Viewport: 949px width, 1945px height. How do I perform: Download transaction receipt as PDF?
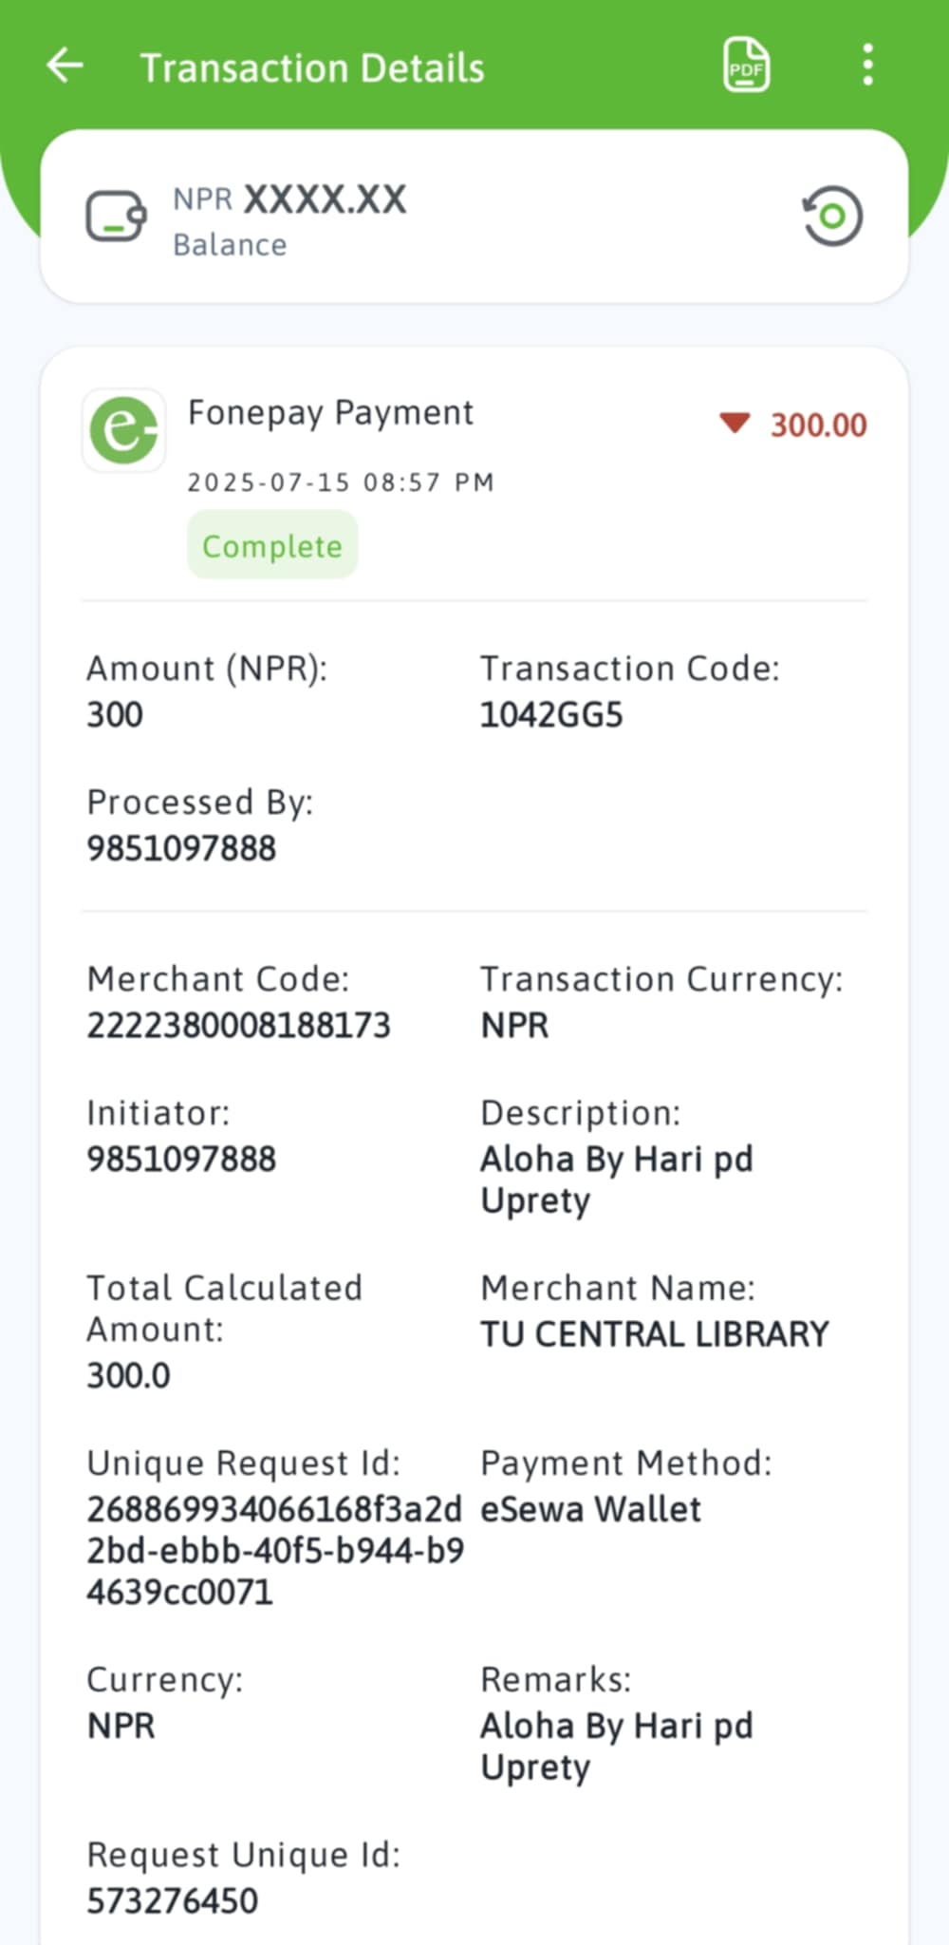[746, 66]
